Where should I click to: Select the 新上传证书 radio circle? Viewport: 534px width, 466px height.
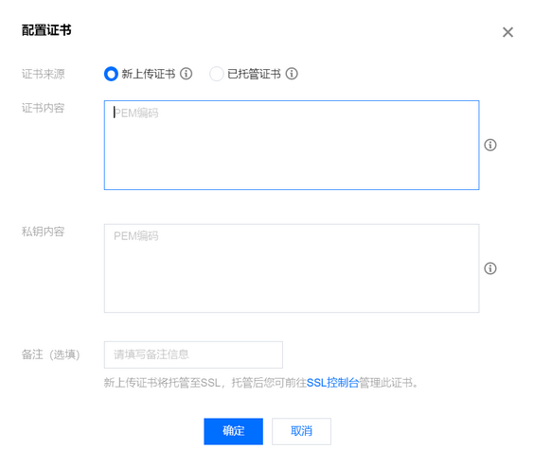pyautogui.click(x=111, y=74)
